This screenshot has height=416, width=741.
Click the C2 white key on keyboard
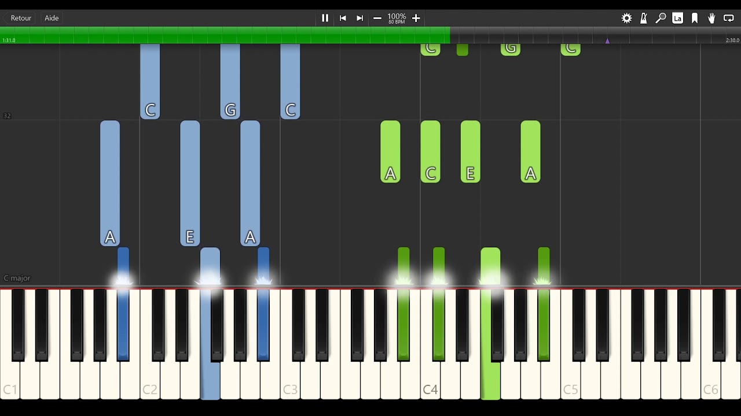[x=150, y=381]
